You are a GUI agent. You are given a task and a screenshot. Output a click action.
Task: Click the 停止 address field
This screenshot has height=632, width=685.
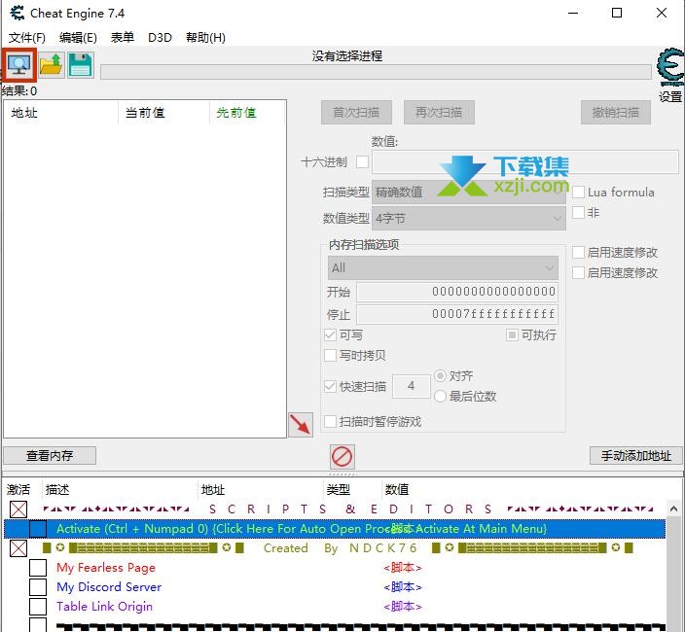coord(457,314)
